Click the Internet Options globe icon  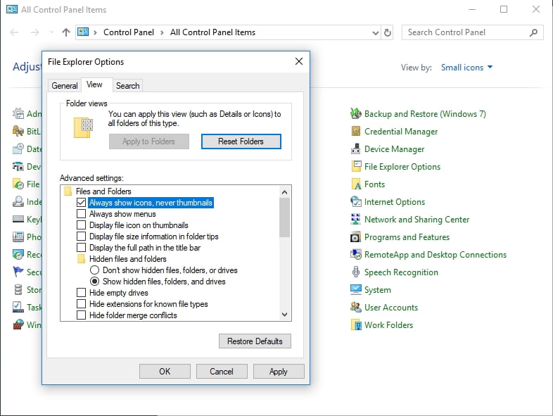click(356, 202)
